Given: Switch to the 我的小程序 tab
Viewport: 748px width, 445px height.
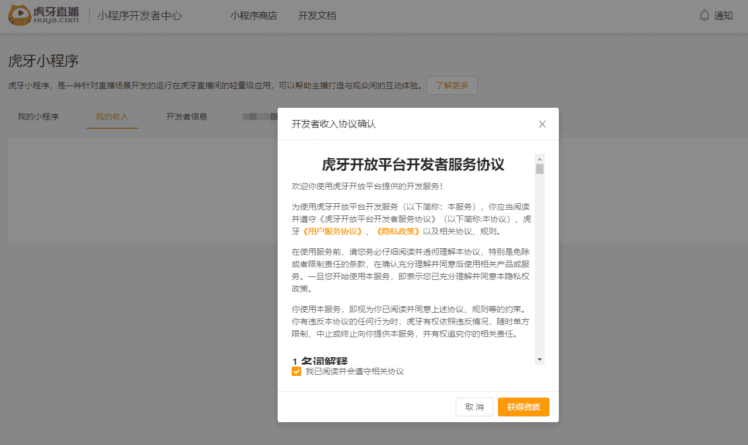Looking at the screenshot, I should pyautogui.click(x=38, y=117).
